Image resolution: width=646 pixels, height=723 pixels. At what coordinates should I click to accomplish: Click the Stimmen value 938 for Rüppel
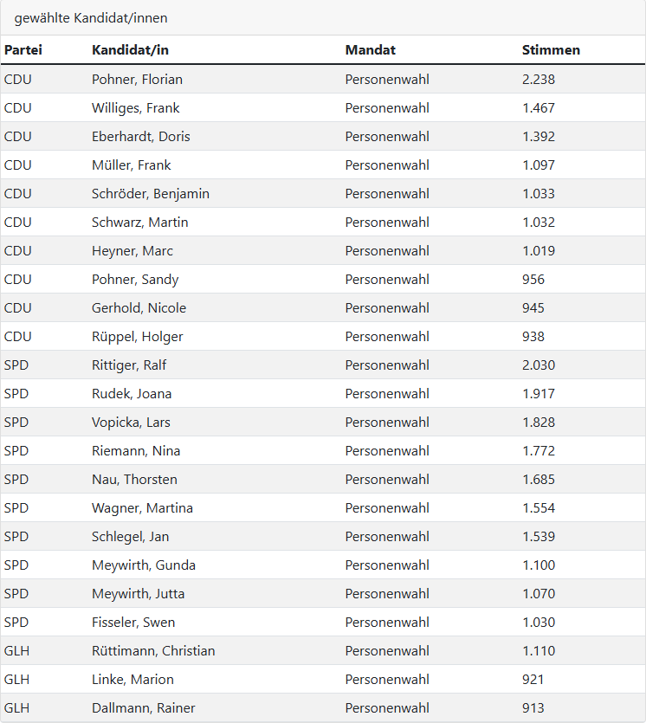tap(533, 337)
